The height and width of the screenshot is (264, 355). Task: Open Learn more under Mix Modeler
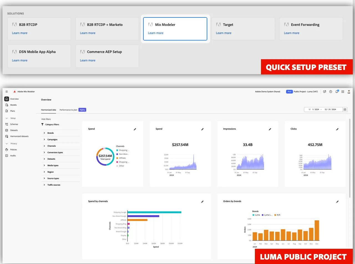[x=156, y=33]
